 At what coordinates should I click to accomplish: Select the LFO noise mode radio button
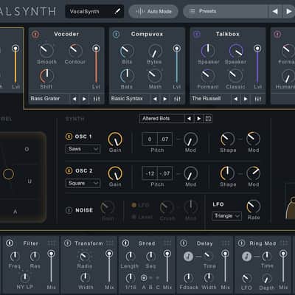point(134,205)
